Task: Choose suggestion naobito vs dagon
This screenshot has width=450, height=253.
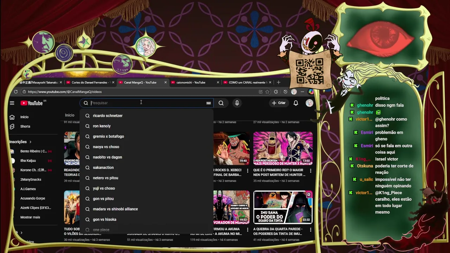Action: pos(147,157)
